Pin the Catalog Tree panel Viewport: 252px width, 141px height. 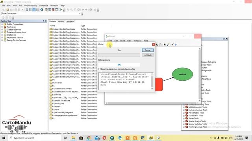(43, 21)
